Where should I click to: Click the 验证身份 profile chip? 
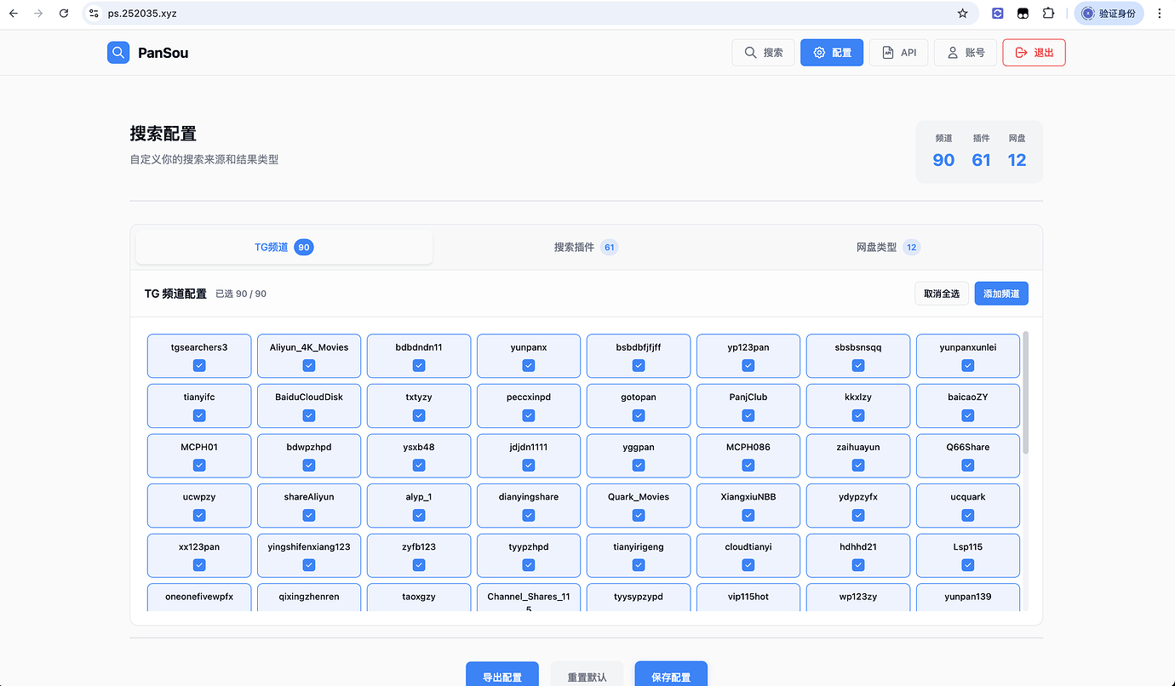(x=1109, y=14)
